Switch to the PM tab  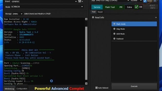pyautogui.click(x=121, y=7)
